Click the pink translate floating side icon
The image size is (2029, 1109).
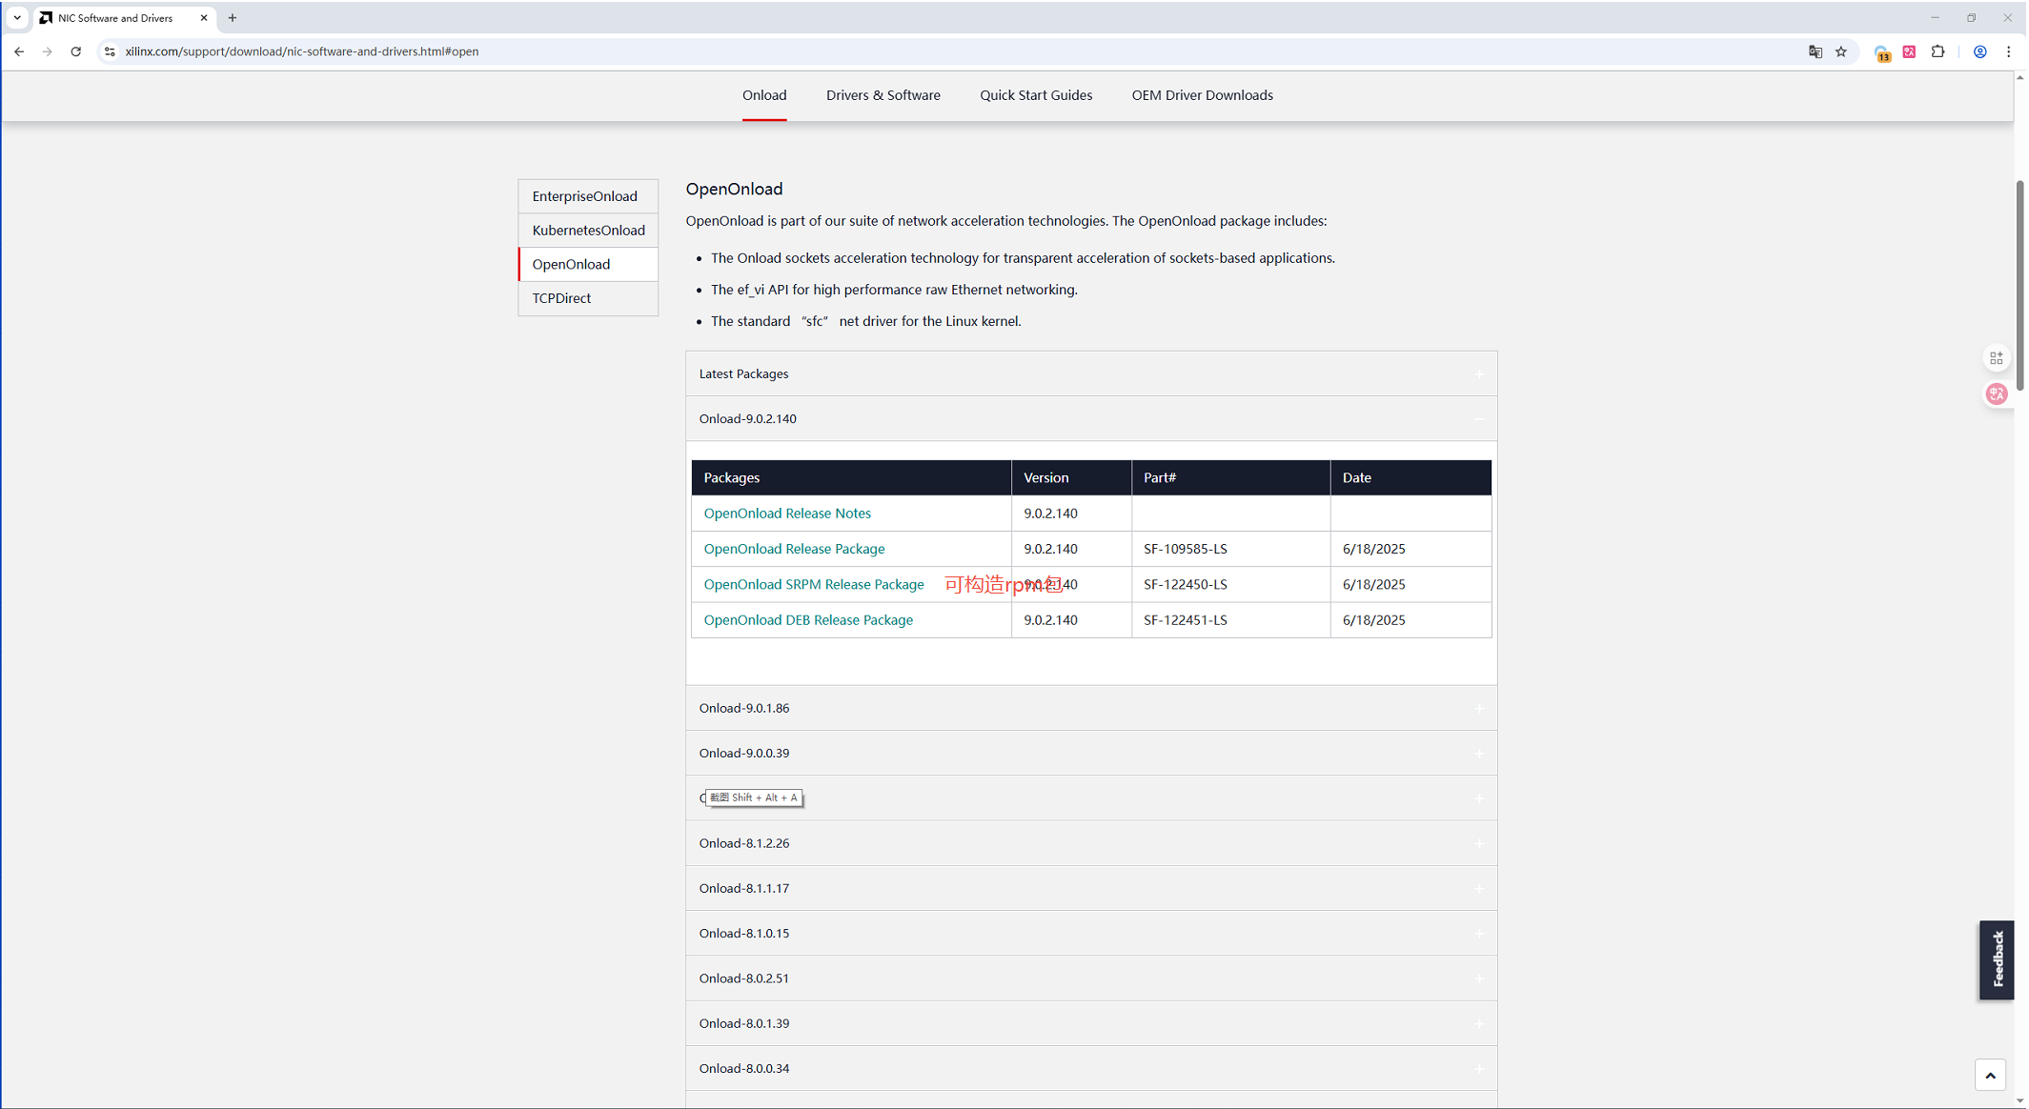tap(1996, 393)
